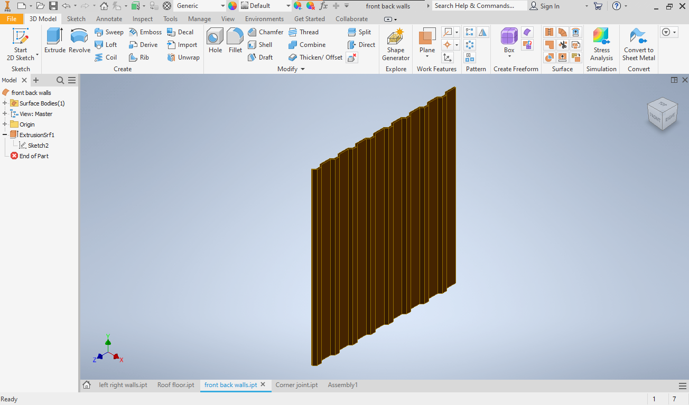689x405 pixels.
Task: Select the Circular Pattern icon
Action: pyautogui.click(x=469, y=45)
